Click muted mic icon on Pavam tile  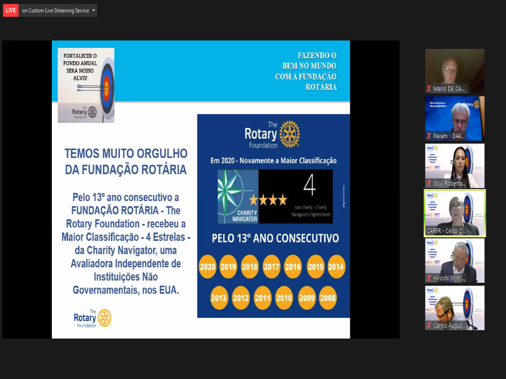[429, 136]
